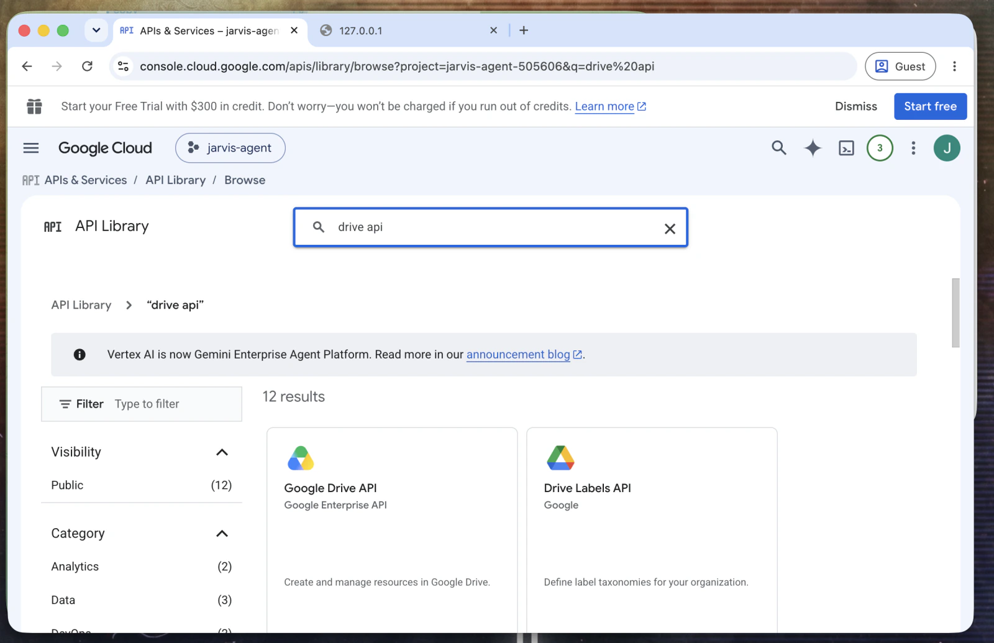Click the page vertical scrollbar

coord(955,312)
